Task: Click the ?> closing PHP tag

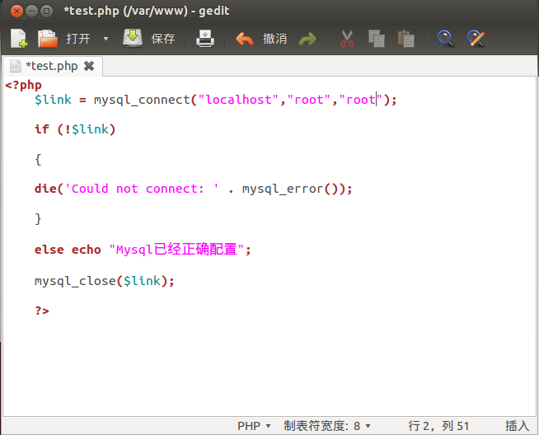Action: pyautogui.click(x=42, y=311)
